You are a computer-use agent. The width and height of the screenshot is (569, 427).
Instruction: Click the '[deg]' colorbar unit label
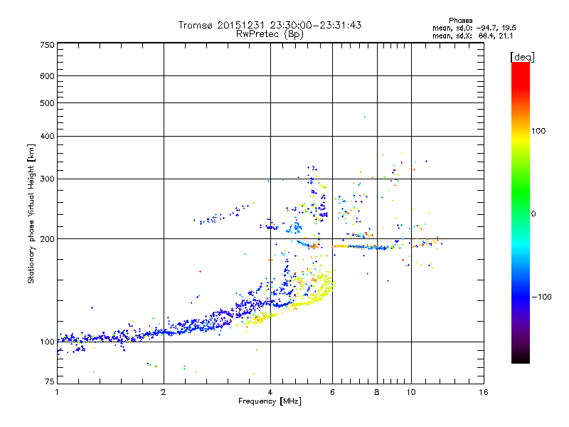point(522,57)
